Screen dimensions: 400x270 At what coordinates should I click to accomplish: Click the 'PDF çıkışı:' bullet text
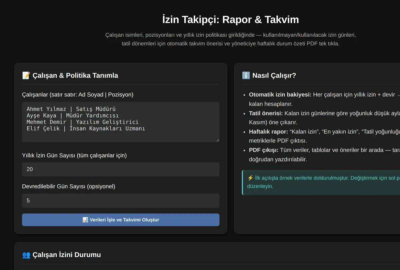[264, 150]
